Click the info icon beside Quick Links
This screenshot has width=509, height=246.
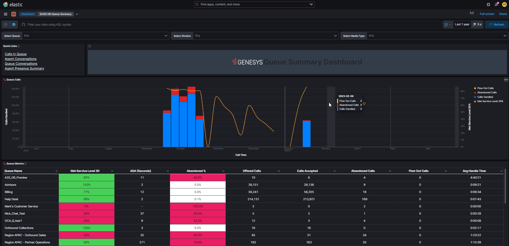coord(19,46)
